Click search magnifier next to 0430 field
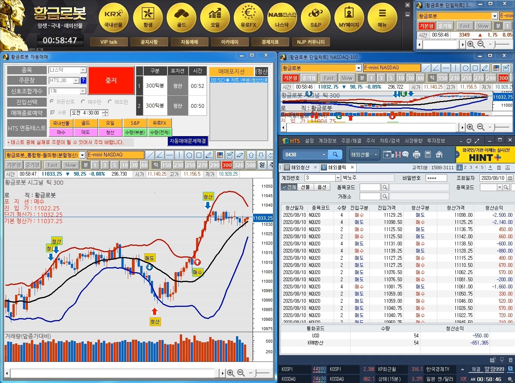Viewport: 515px width, 383px height. (x=335, y=155)
